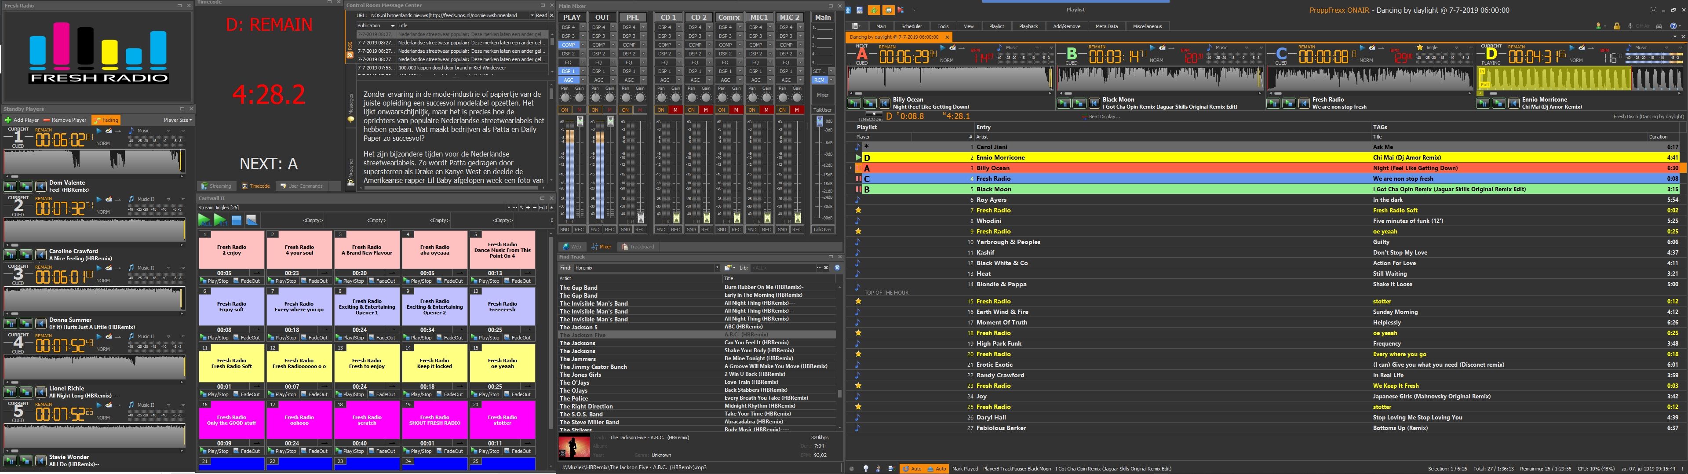Adjust the PLAY channel volume fader

click(580, 122)
